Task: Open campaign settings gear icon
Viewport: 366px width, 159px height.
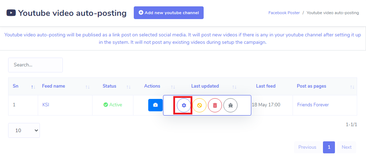Action: 184,105
